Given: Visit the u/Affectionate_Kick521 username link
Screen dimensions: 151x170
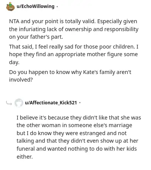Looking at the screenshot, I should coord(51,102).
